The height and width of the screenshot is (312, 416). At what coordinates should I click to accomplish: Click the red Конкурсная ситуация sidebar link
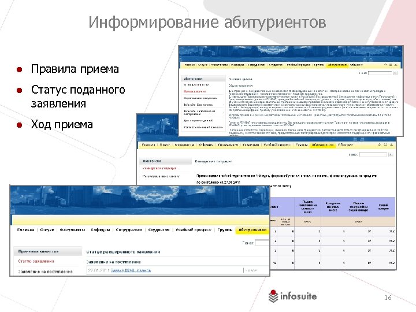(x=159, y=169)
